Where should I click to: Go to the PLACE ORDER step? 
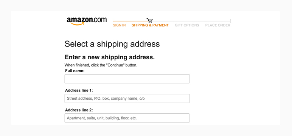tap(218, 25)
